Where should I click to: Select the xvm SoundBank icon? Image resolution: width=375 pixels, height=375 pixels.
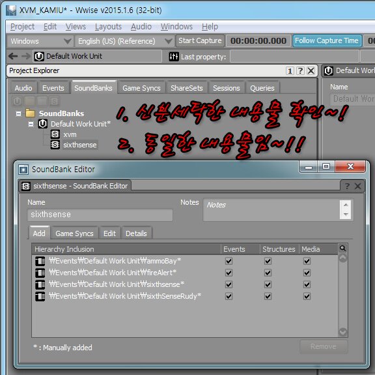(x=55, y=134)
